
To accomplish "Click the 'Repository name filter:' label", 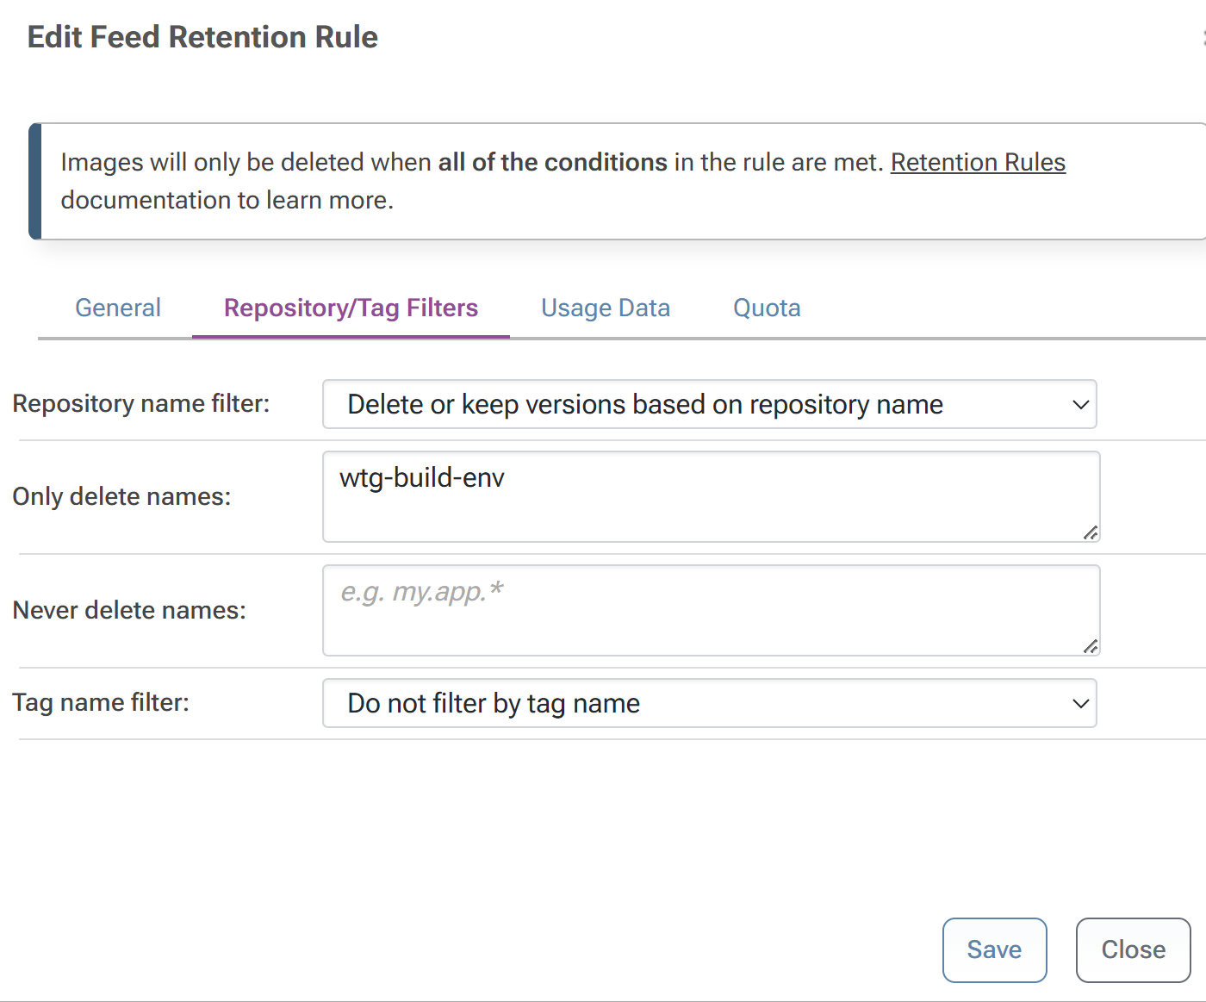I will (141, 403).
